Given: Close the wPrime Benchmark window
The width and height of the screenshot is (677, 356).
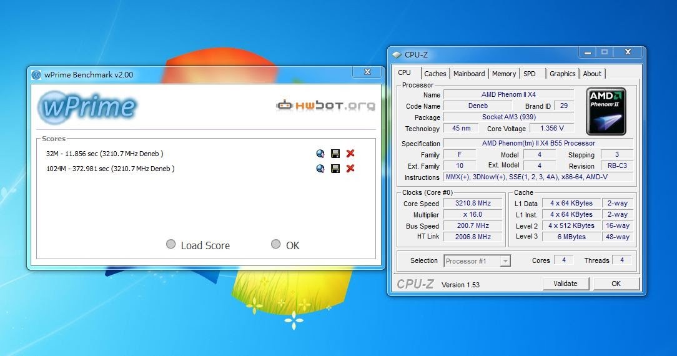Looking at the screenshot, I should 367,72.
